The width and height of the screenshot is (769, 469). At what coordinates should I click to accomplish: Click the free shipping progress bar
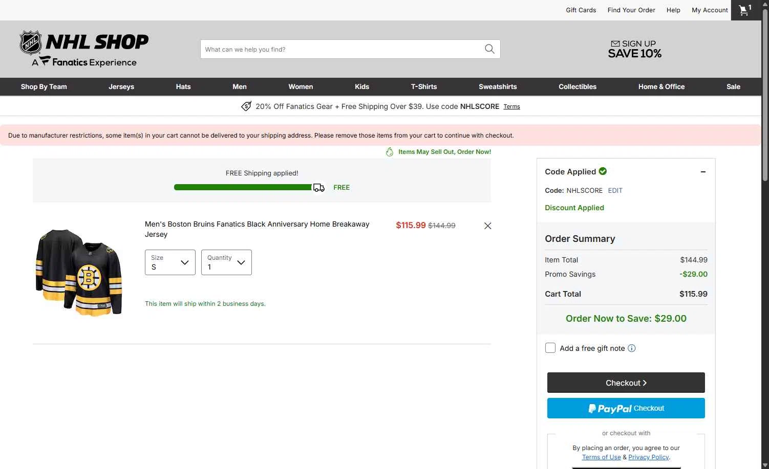(243, 187)
